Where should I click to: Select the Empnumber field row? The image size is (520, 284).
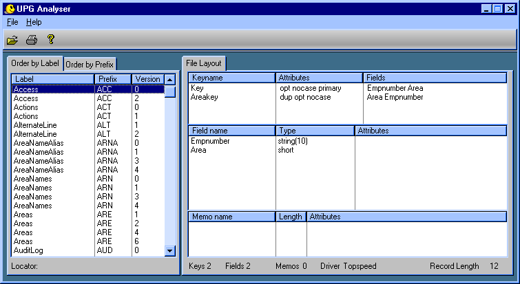coord(210,141)
